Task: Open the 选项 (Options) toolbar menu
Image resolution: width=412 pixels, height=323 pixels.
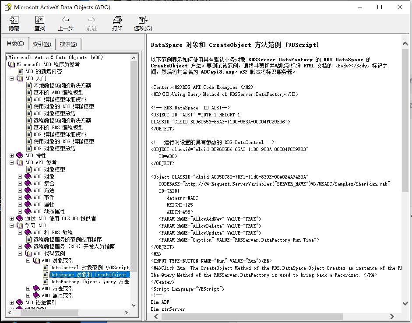Action: [143, 23]
